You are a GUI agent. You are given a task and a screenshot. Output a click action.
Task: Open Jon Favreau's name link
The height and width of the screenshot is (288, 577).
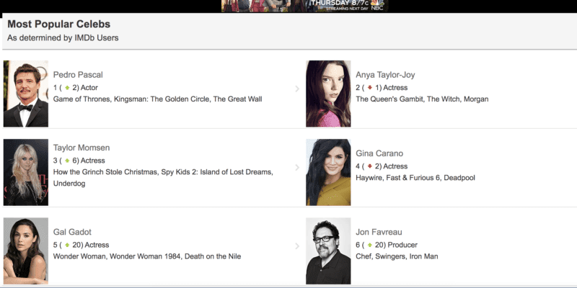coord(379,233)
